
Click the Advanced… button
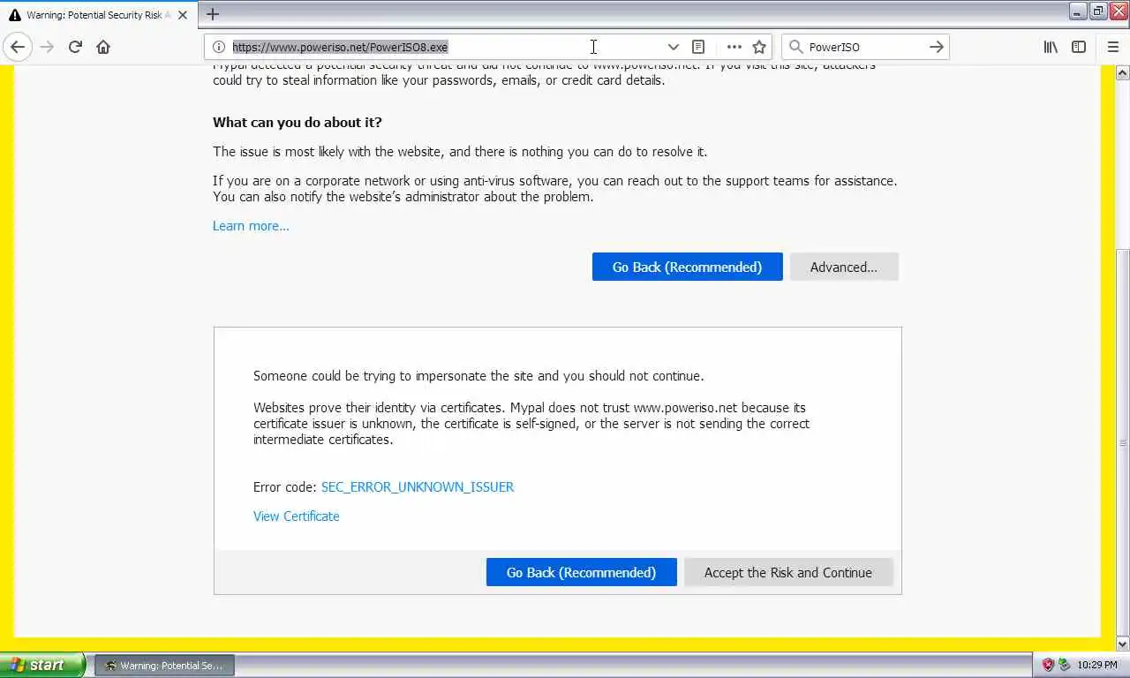click(x=844, y=267)
